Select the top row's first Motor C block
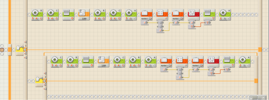 click(x=53, y=15)
